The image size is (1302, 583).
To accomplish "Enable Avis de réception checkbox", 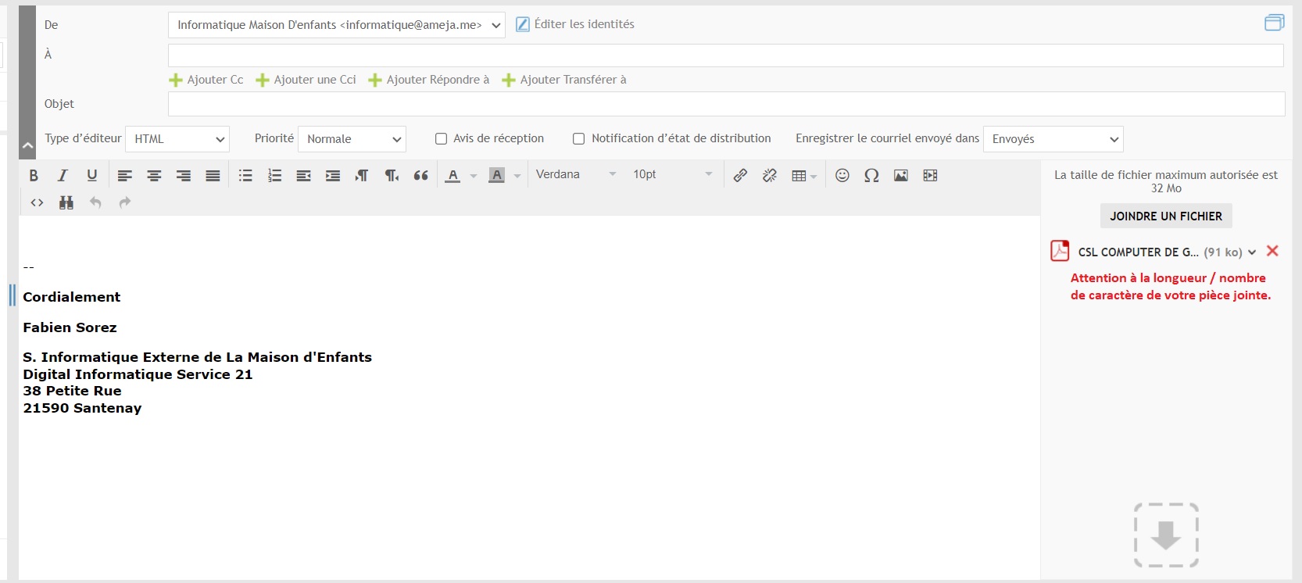I will coord(441,139).
